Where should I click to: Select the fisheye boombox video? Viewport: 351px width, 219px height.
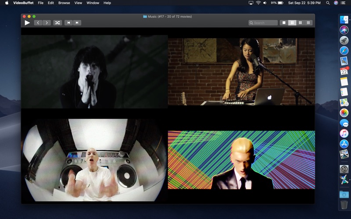pyautogui.click(x=94, y=160)
